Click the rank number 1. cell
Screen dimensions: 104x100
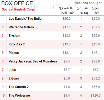pos(3,19)
